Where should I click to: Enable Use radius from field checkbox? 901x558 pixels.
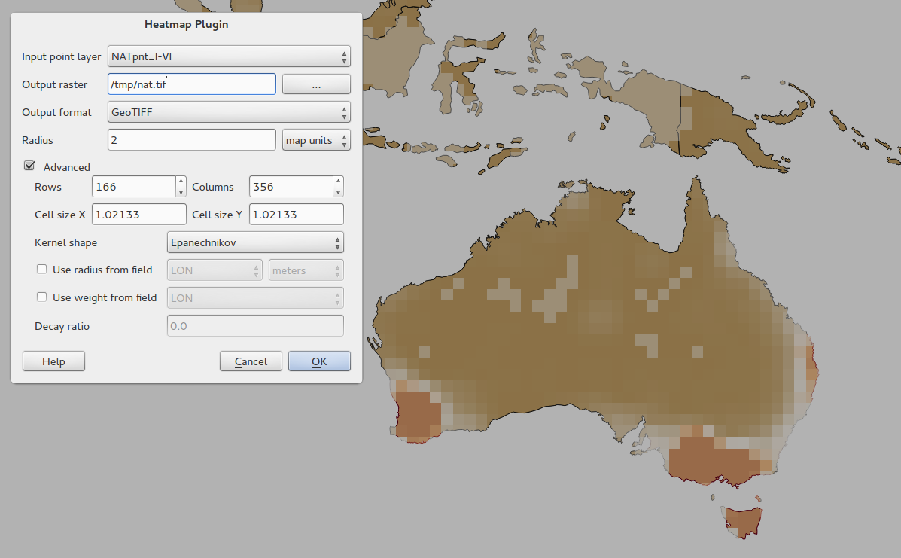point(42,270)
